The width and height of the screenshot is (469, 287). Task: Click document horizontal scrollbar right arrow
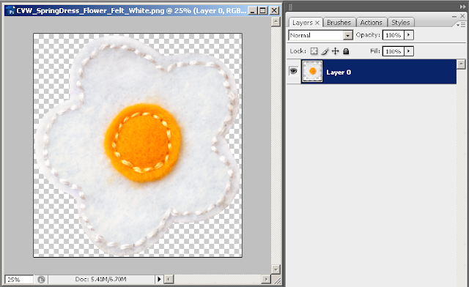click(x=265, y=279)
